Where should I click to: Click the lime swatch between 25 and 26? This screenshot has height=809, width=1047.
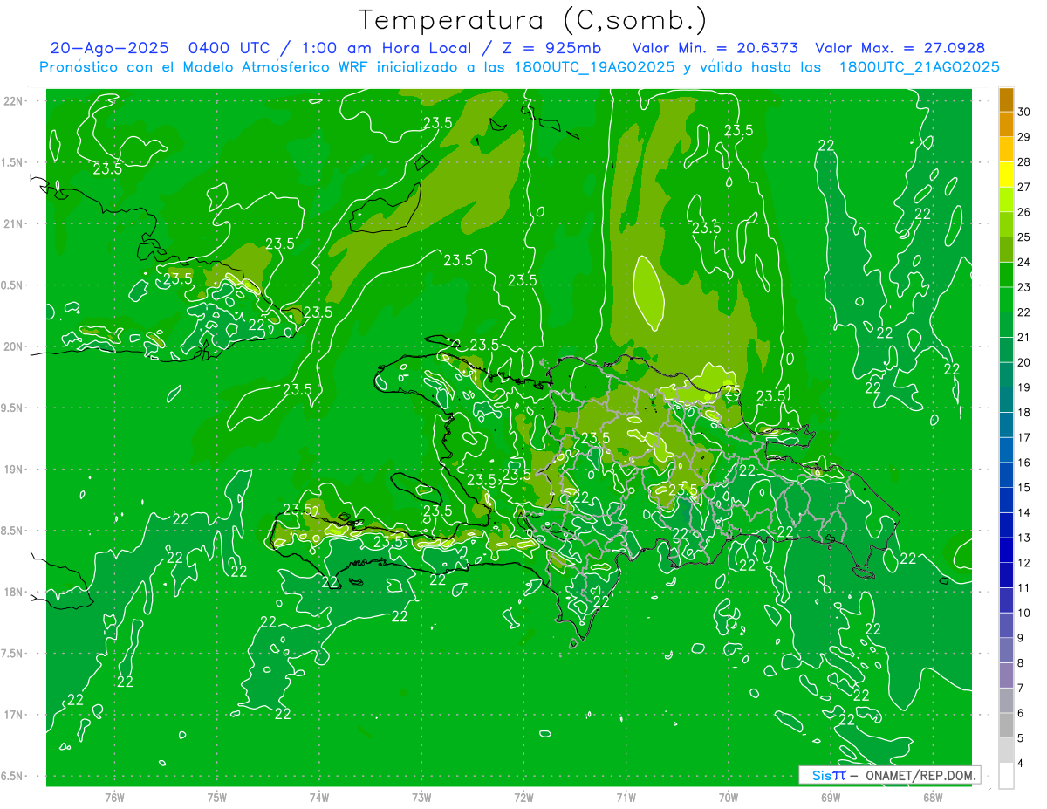[1006, 224]
